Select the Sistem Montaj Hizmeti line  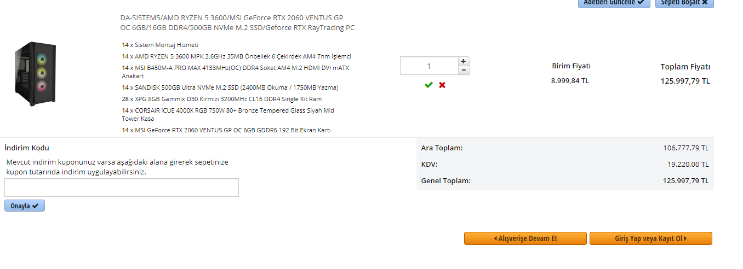pos(160,45)
